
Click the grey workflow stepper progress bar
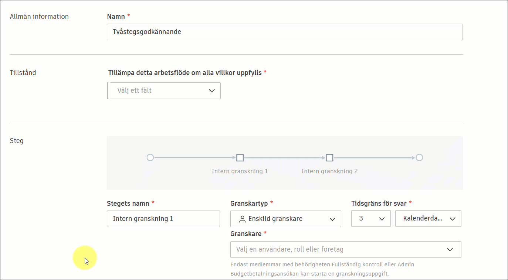[285, 163]
